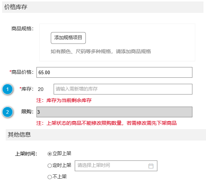This screenshot has height=189, width=206.
Task: Click the red 限购 note about 下架商品
Action: 107,123
